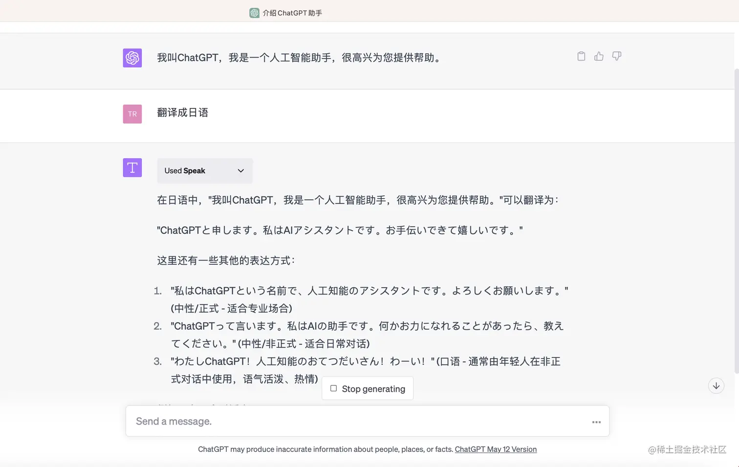Click the thumbs down feedback icon
Viewport: 739px width, 467px height.
(617, 56)
